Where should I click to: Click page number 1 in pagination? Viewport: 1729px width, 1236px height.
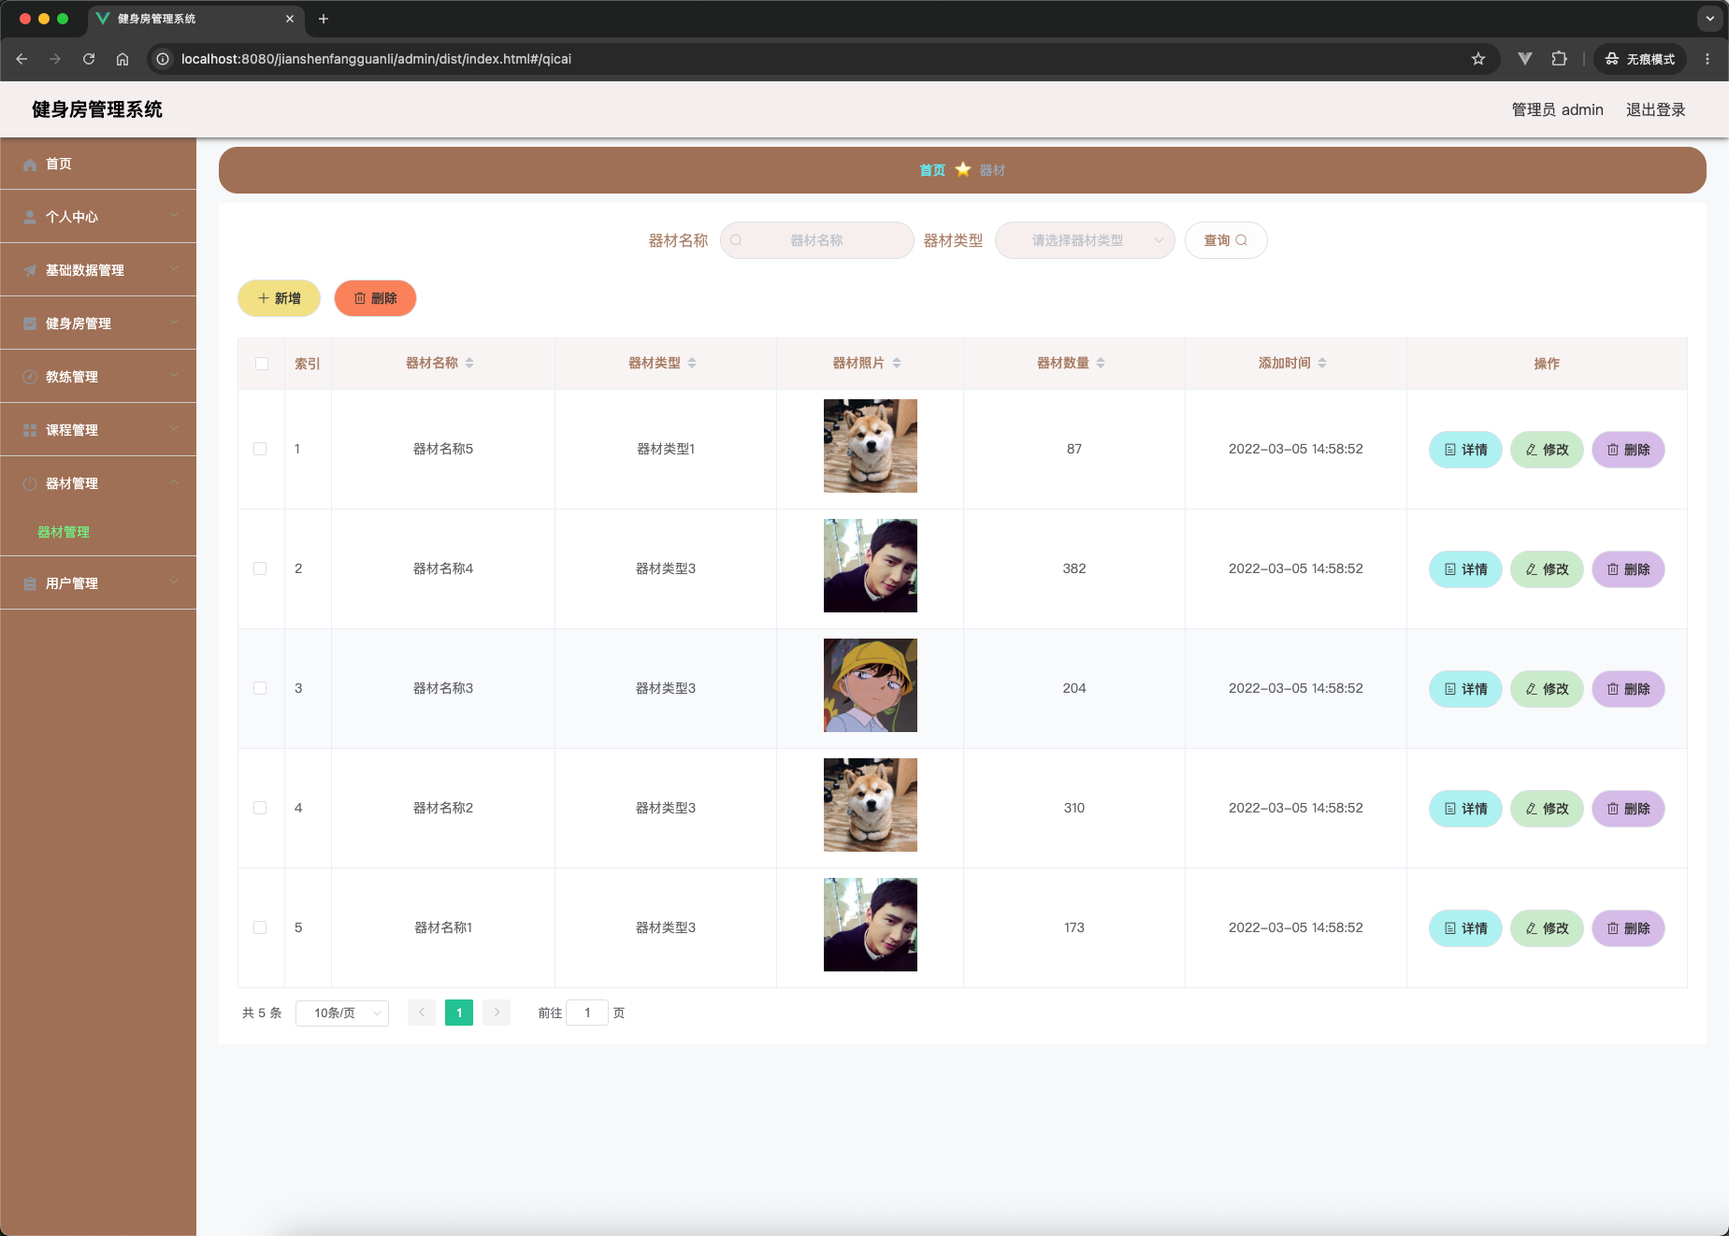click(x=459, y=1013)
